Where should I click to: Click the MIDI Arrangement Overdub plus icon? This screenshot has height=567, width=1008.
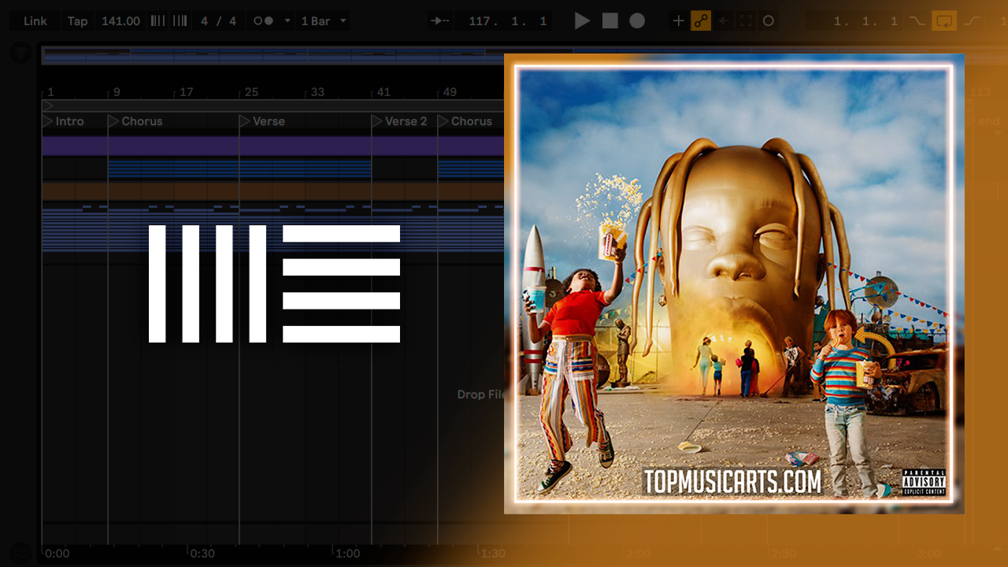(678, 21)
